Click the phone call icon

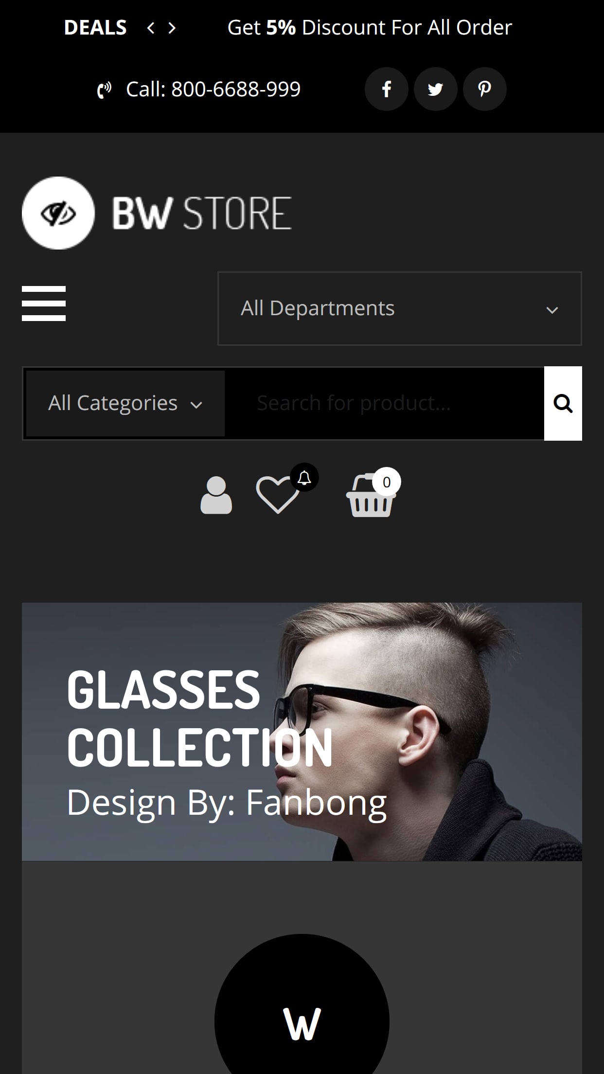click(x=104, y=90)
